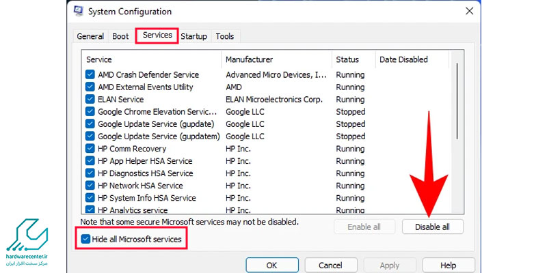Uncheck AMD External Events Utility checkbox
547x273 pixels.
[90, 87]
